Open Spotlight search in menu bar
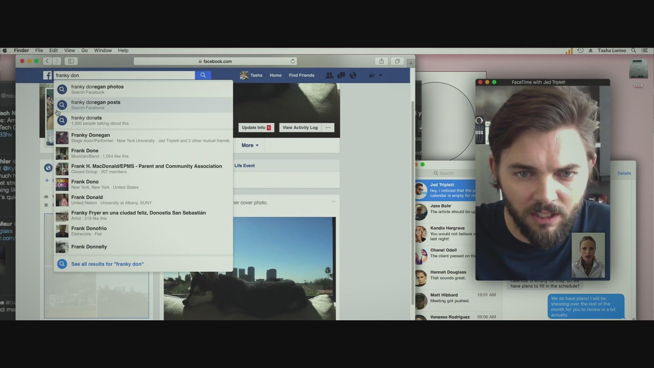This screenshot has width=654, height=368. pos(634,50)
